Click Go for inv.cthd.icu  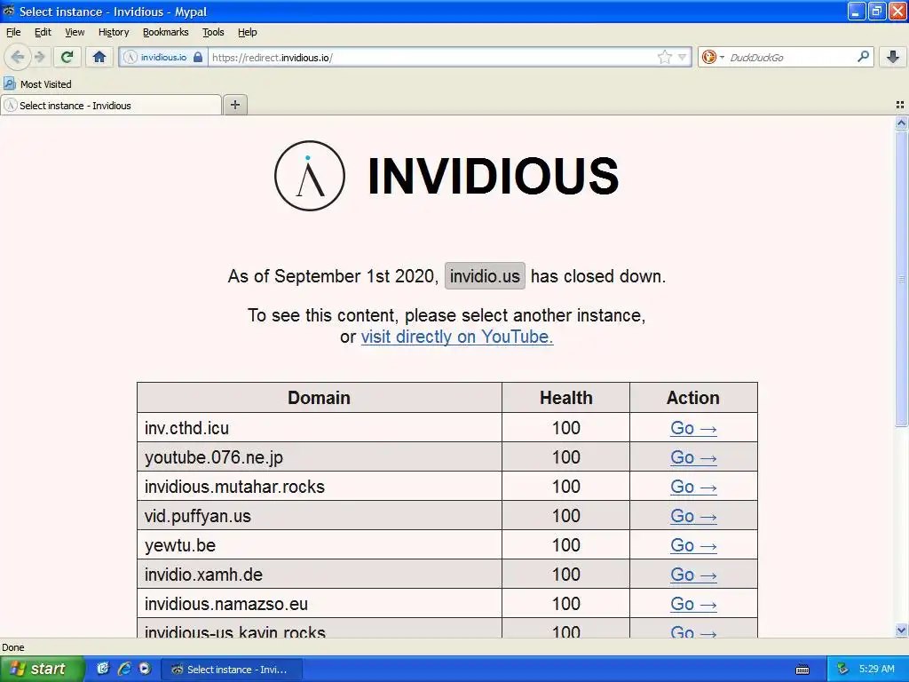pos(693,428)
